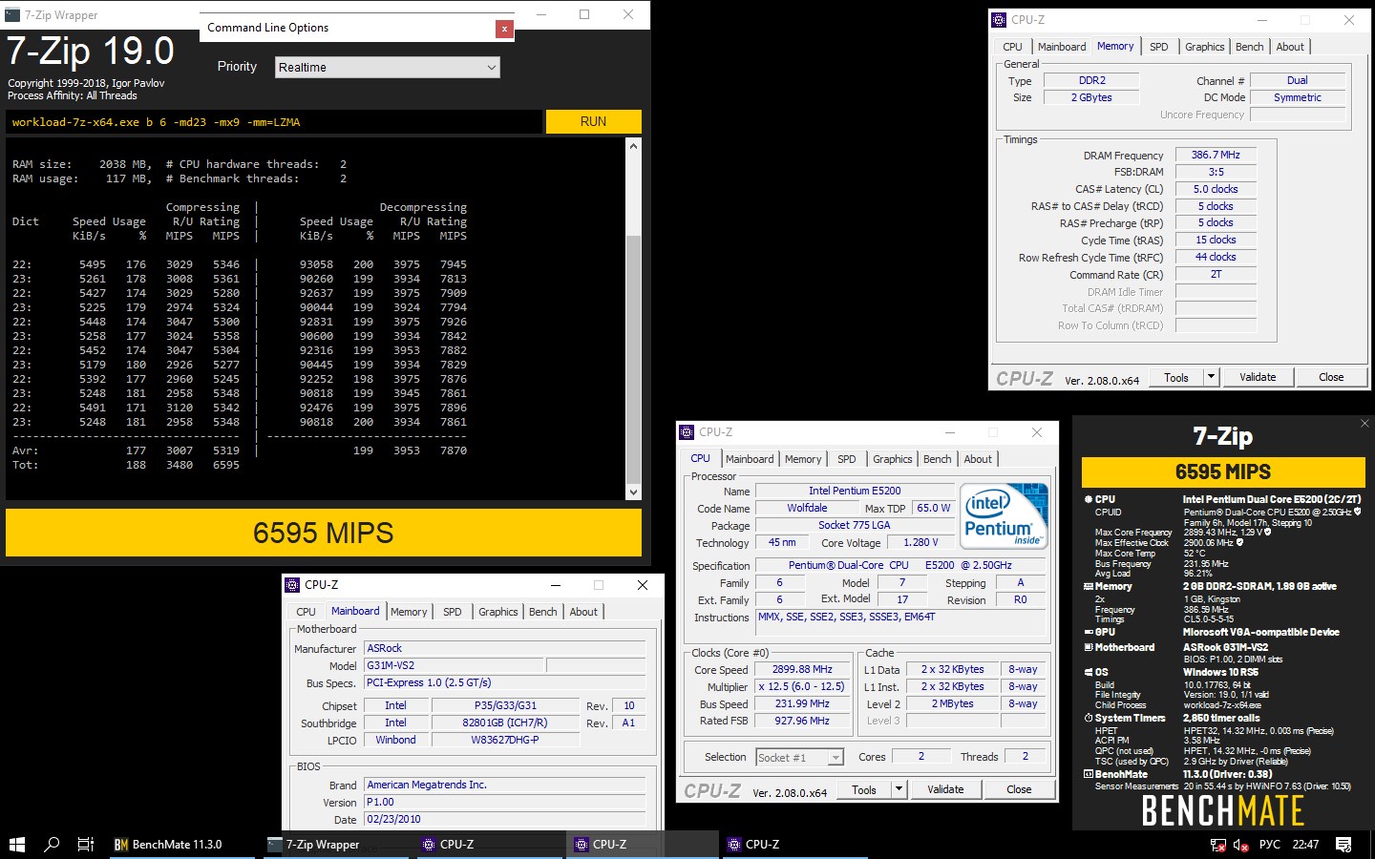Click the BIOS Date value 02/23/2010

click(x=505, y=819)
